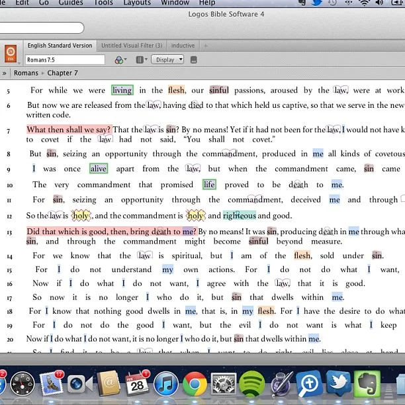Open Dashboard from the dock
The image size is (405, 405).
pyautogui.click(x=22, y=384)
